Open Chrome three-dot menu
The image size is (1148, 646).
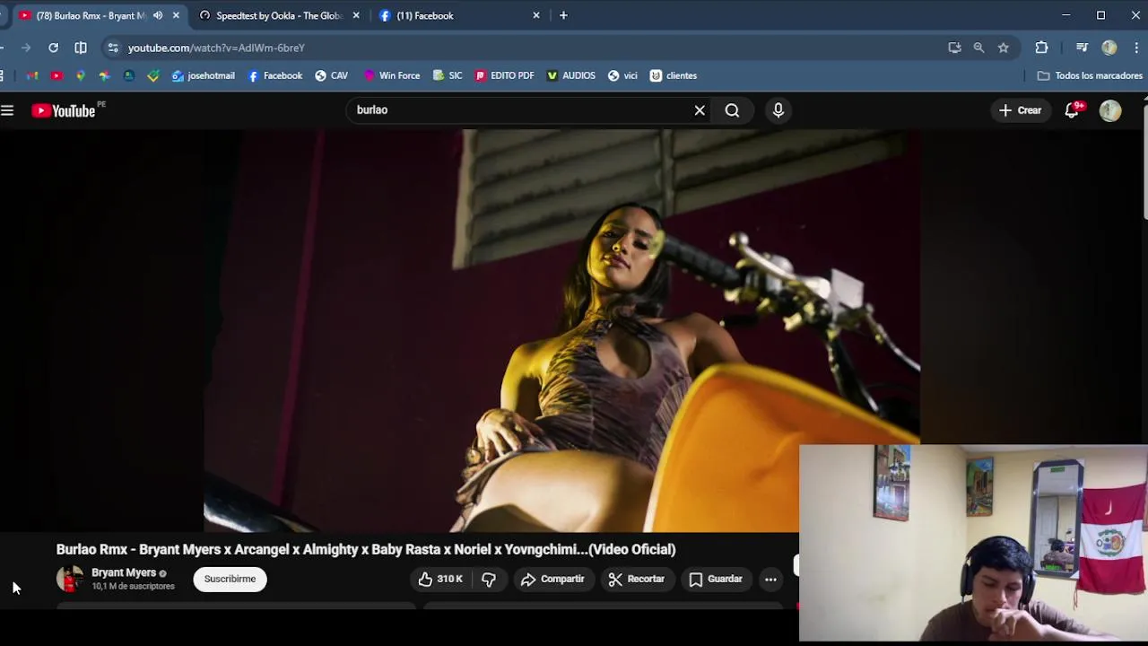click(x=1136, y=48)
